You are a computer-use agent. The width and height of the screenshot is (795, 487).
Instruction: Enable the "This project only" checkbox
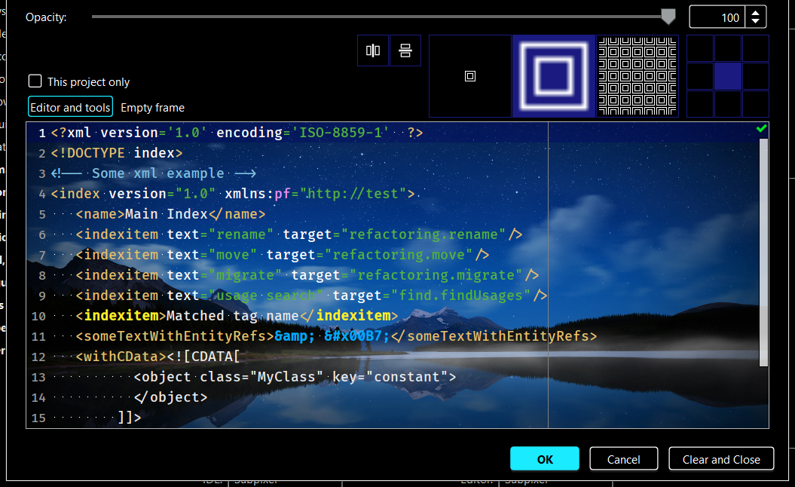[x=35, y=81]
